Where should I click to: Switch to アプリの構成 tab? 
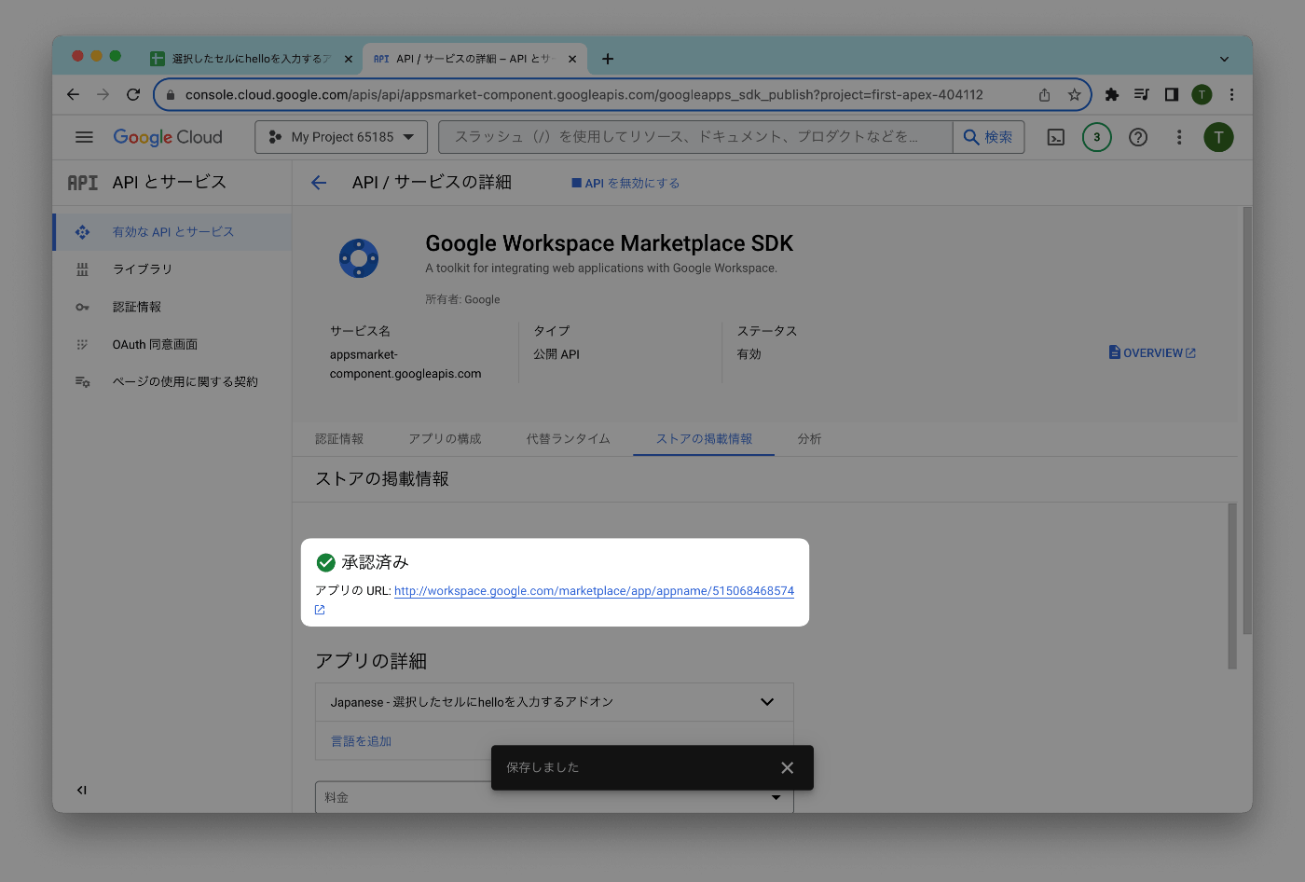445,439
